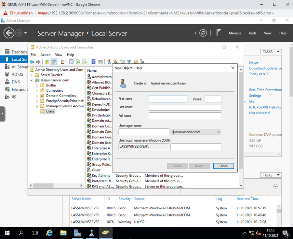Image resolution: width=293 pixels, height=239 pixels.
Task: Open the upper TASKS dropdown in Server Manager
Action: (x=271, y=52)
